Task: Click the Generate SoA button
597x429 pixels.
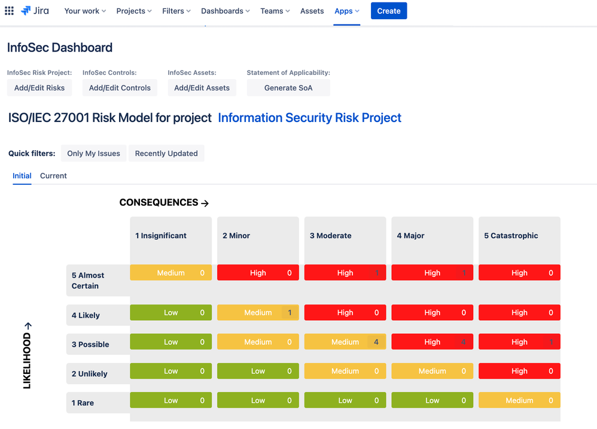Action: tap(288, 88)
